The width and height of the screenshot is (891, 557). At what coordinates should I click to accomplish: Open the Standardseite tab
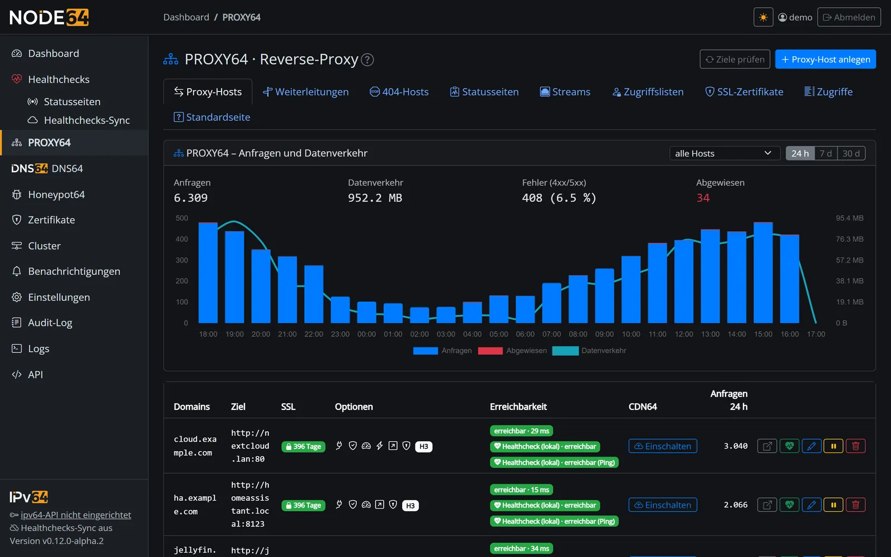212,118
